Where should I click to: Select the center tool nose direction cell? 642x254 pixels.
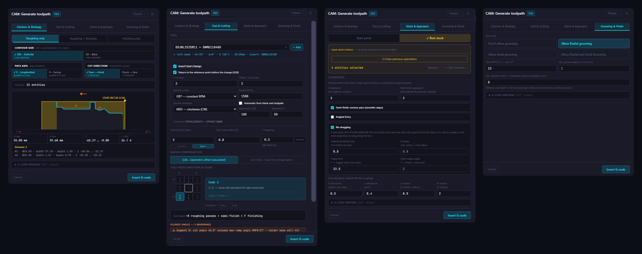pos(188,188)
